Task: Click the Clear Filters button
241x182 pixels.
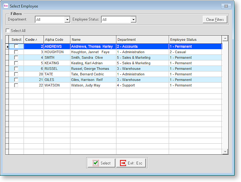Action: [215, 20]
